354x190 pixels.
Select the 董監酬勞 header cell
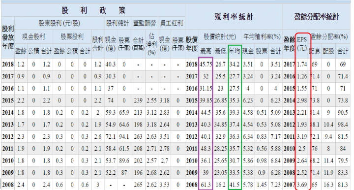tap(145, 23)
